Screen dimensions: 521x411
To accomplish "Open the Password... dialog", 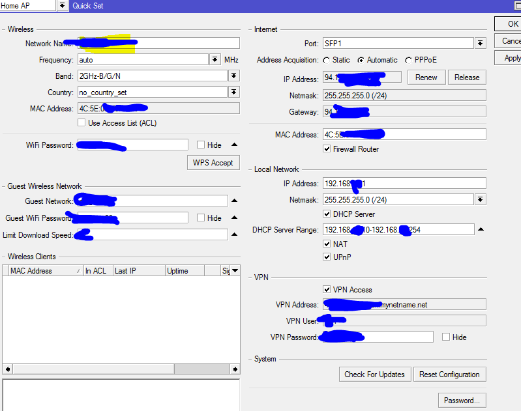I will tap(462, 401).
